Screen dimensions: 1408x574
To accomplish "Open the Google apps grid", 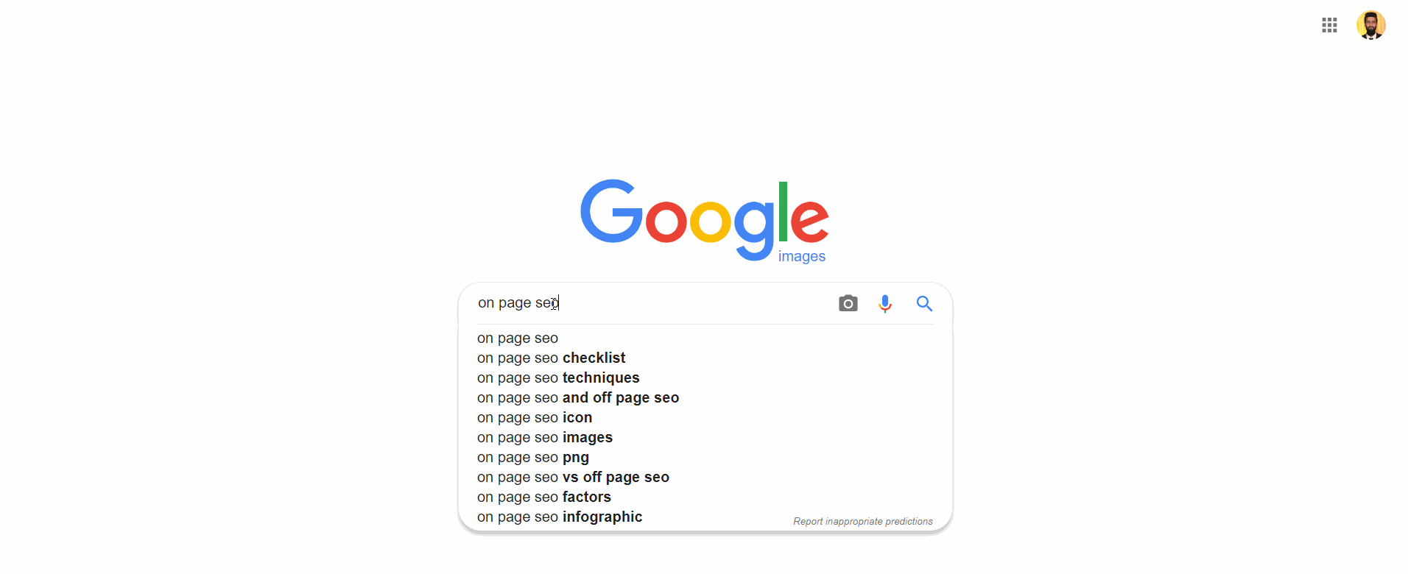I will point(1329,26).
